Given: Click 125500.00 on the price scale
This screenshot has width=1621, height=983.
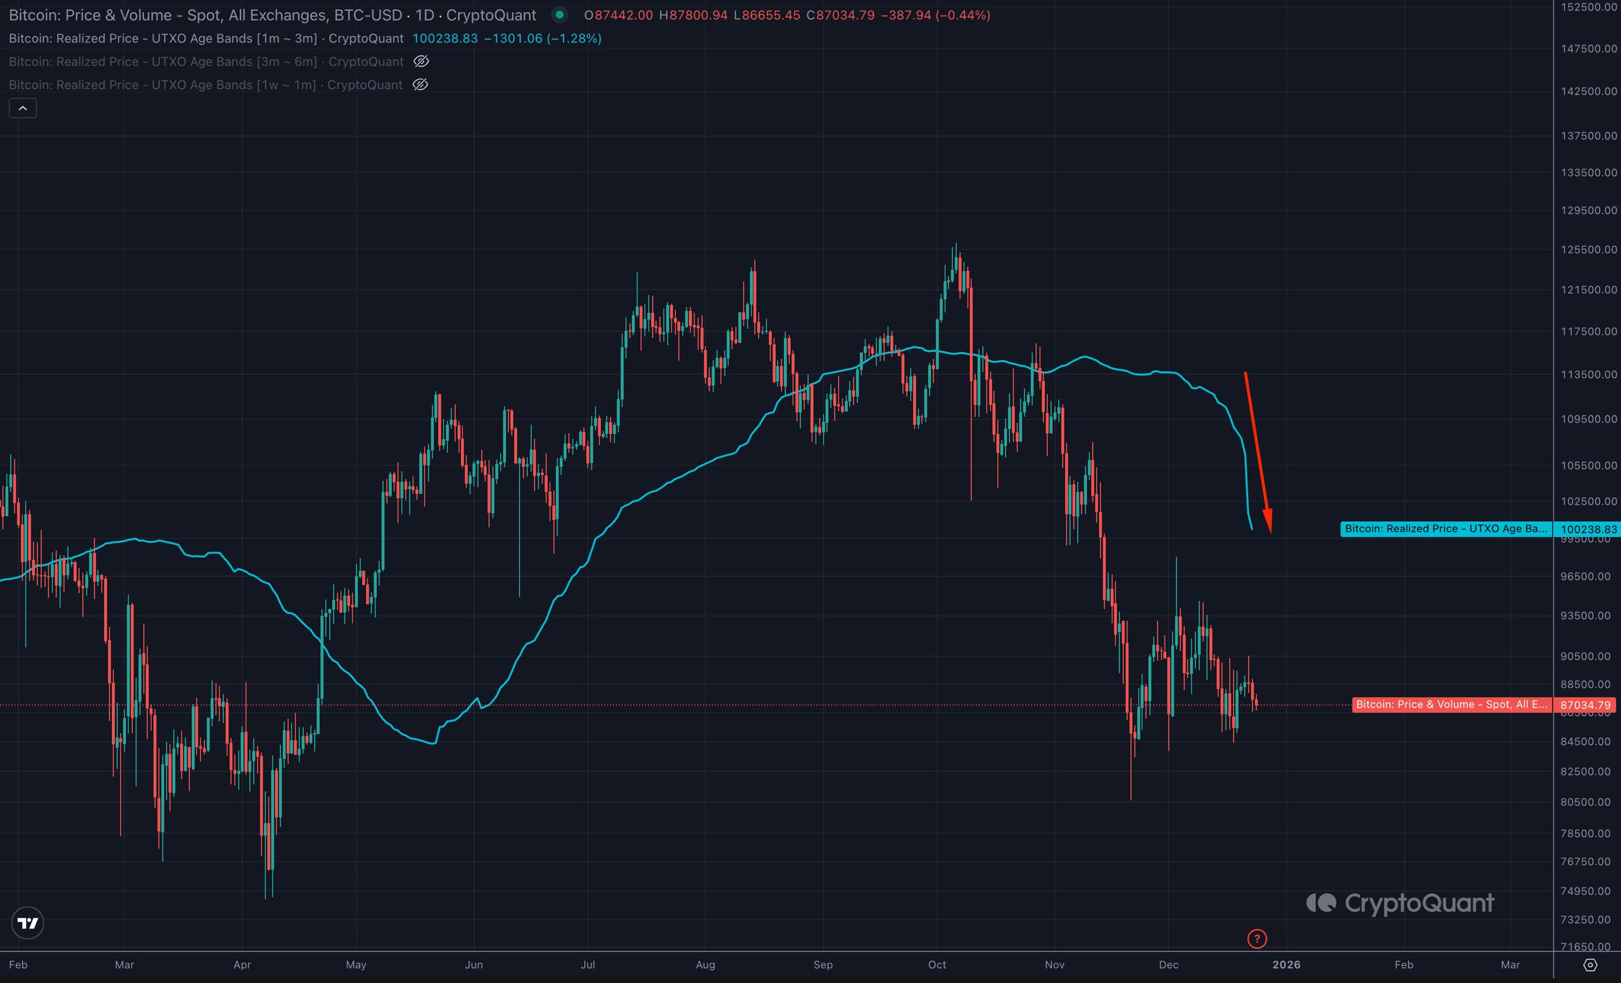Looking at the screenshot, I should click(1588, 250).
